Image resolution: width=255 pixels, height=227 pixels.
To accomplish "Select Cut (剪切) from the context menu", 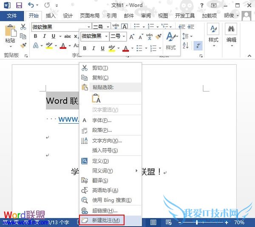I will click(x=100, y=68).
